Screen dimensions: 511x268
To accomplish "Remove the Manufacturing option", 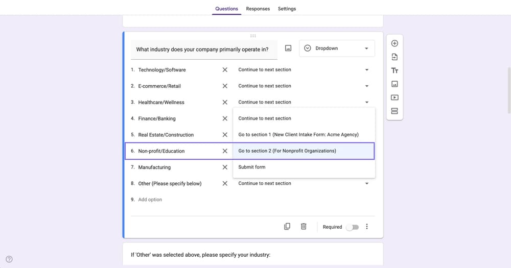I will (225, 167).
